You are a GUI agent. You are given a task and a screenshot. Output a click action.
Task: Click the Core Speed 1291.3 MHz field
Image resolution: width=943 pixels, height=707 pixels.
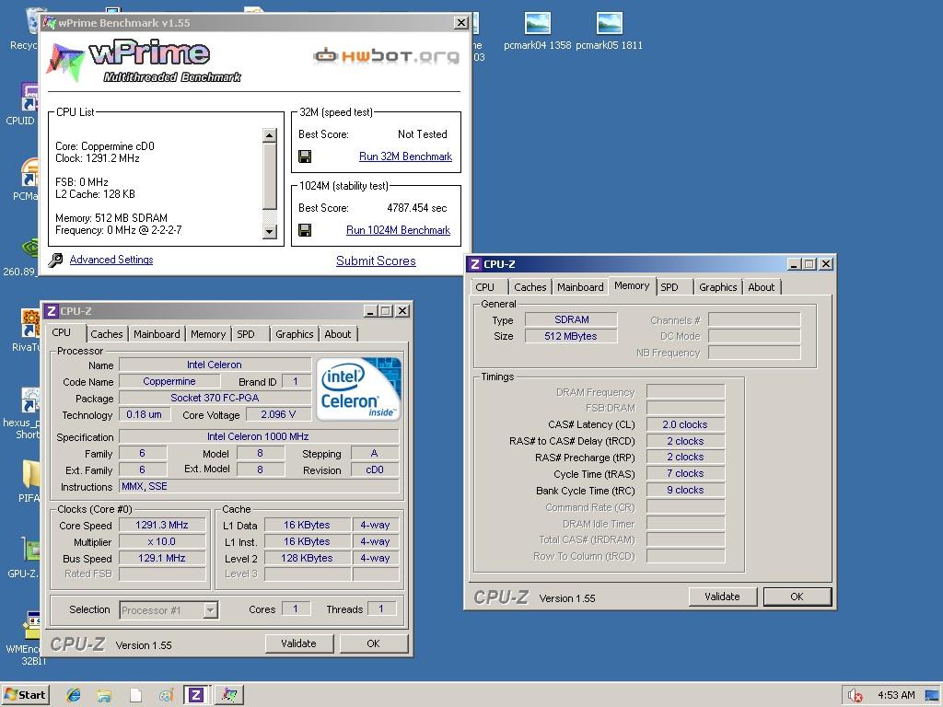coord(162,525)
